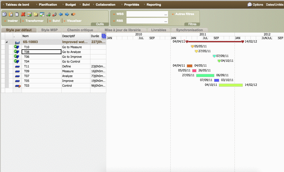
Task: Click the Descriptif column header
Action: pos(76,36)
